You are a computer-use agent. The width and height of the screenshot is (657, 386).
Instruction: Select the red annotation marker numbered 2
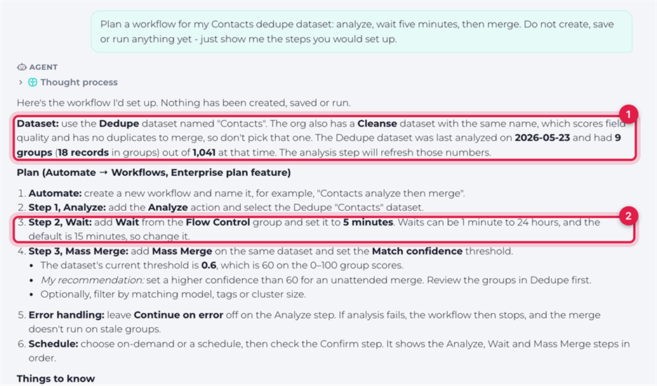pyautogui.click(x=628, y=216)
